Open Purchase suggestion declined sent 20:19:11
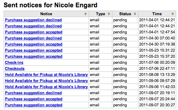178x110 pixels. (33, 93)
